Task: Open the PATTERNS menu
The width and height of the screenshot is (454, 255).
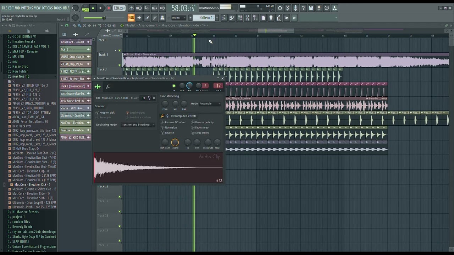Action: click(x=27, y=8)
